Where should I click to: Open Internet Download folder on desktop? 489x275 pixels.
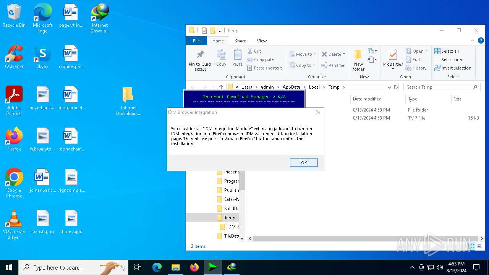tap(128, 101)
